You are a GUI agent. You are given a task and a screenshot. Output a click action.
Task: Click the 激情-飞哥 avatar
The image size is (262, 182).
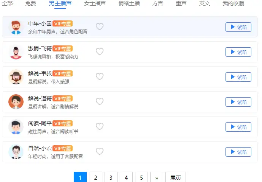16,52
